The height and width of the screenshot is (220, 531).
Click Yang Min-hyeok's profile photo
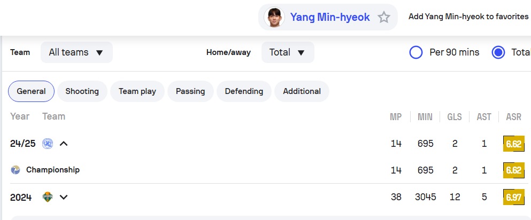tap(274, 17)
